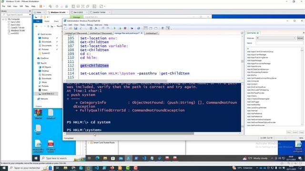Close the Commands add-on tab
Screen dimensions: 305x171
pyautogui.click(x=258, y=33)
